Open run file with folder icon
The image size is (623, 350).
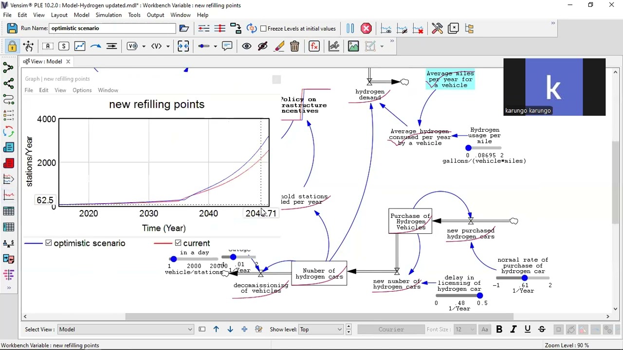pos(184,28)
